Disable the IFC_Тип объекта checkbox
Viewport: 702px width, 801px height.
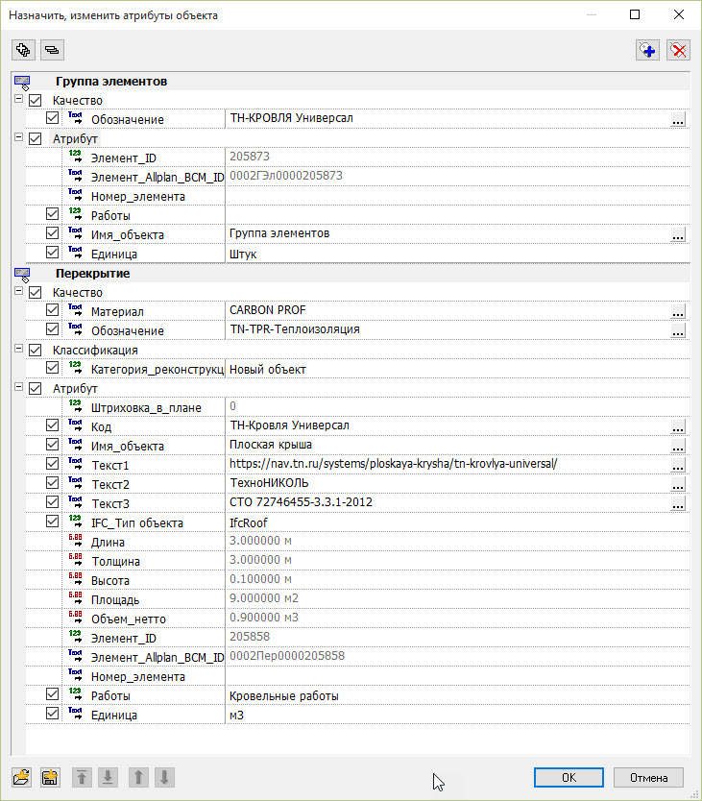coord(53,522)
